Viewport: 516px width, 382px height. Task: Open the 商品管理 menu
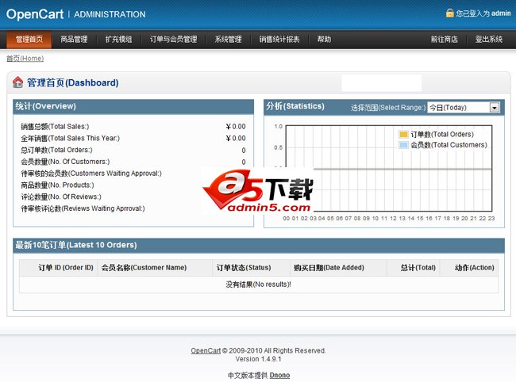[x=74, y=40]
